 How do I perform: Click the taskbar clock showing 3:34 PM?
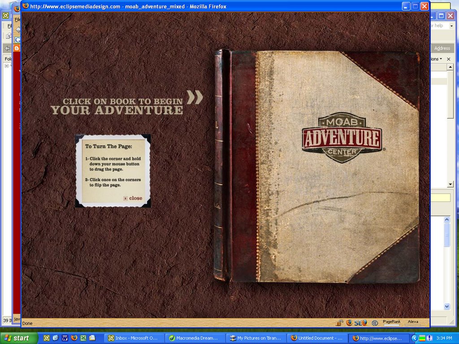[444, 338]
